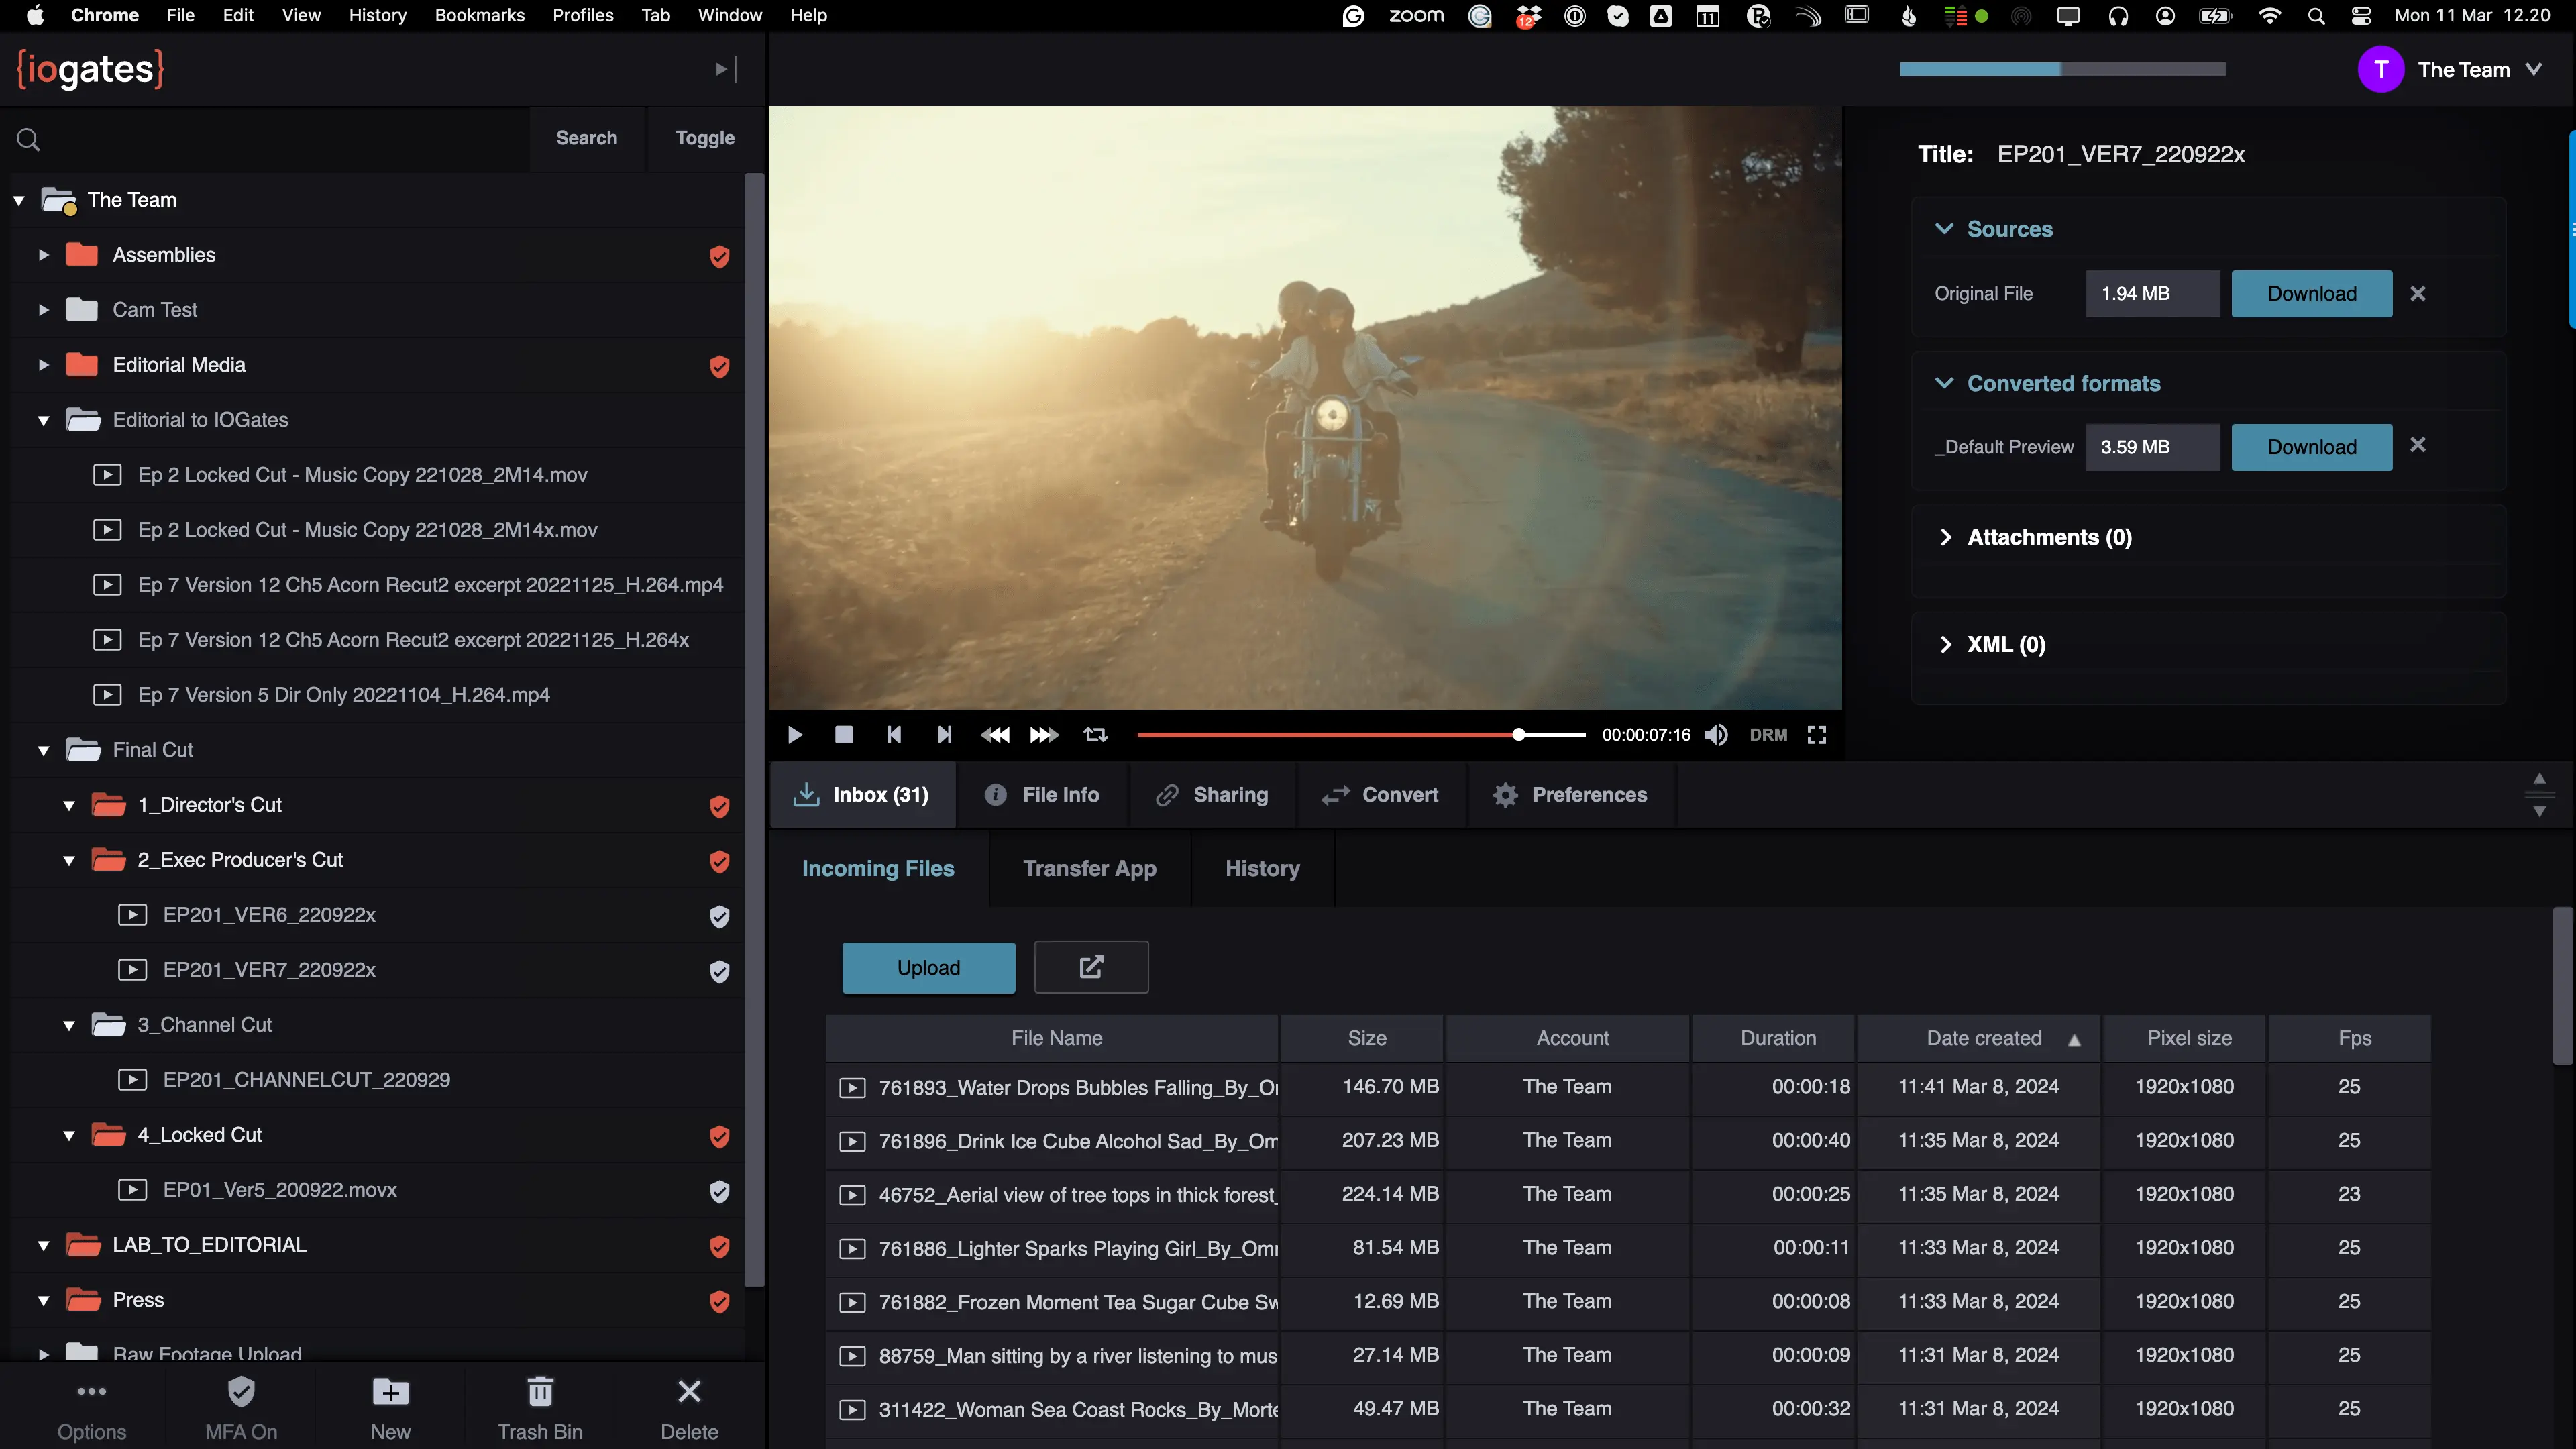2576x1449 pixels.
Task: Enter fullscreen using the fullscreen icon
Action: pos(1816,735)
